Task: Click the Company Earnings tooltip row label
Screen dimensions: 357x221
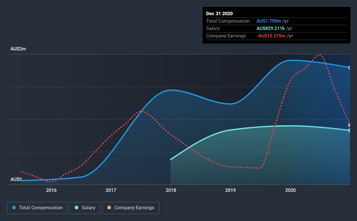Action: pos(226,36)
